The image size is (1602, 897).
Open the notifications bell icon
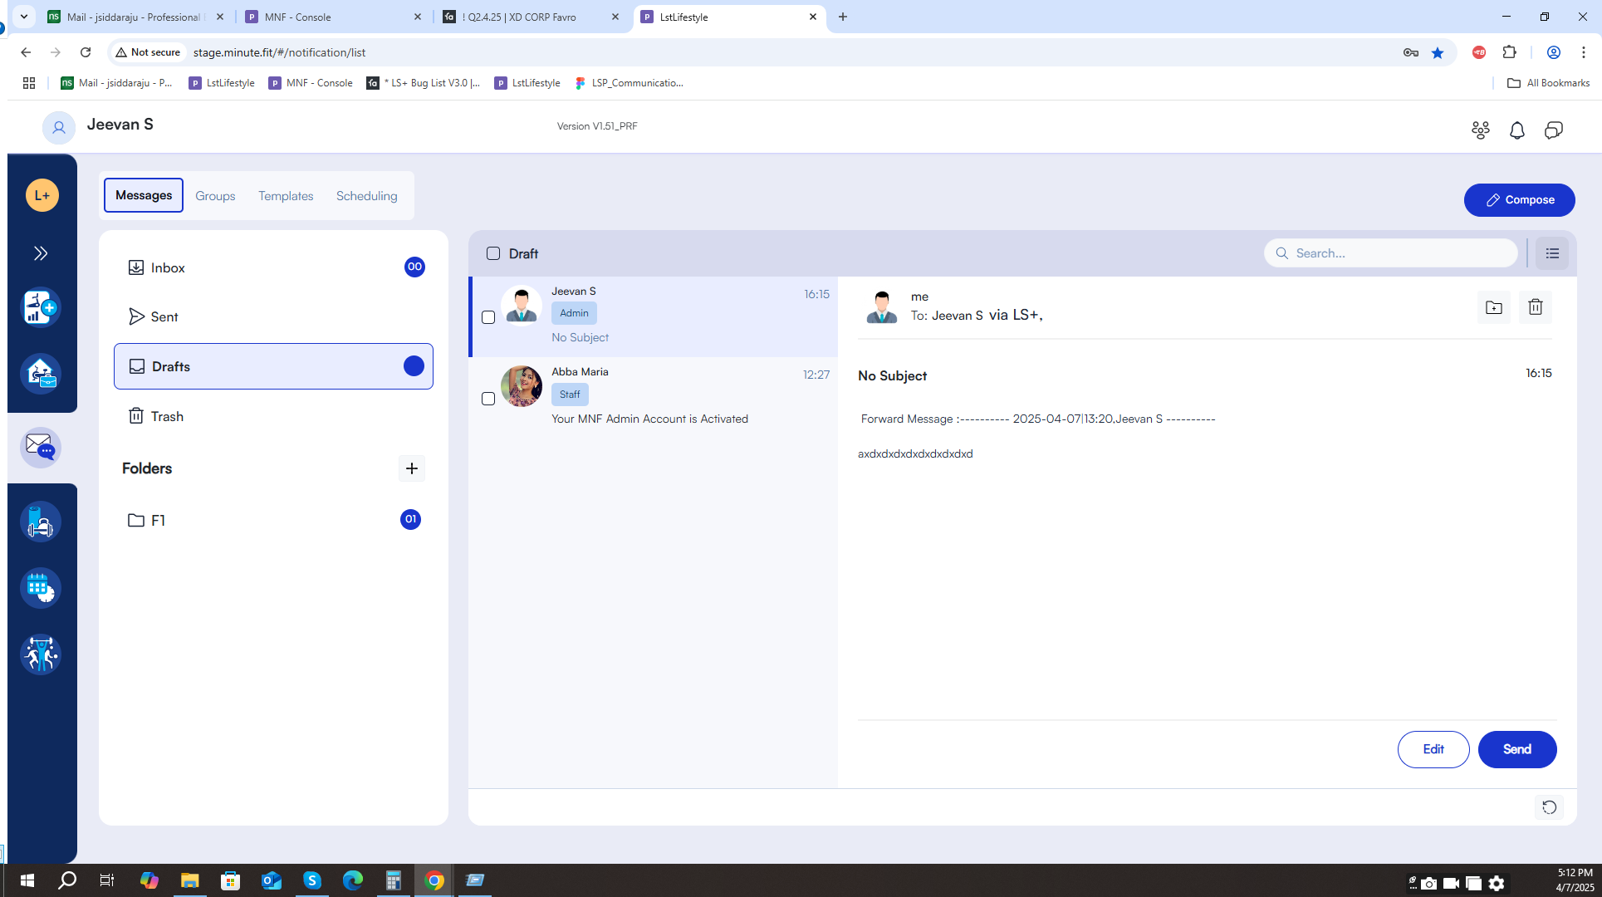(x=1516, y=130)
